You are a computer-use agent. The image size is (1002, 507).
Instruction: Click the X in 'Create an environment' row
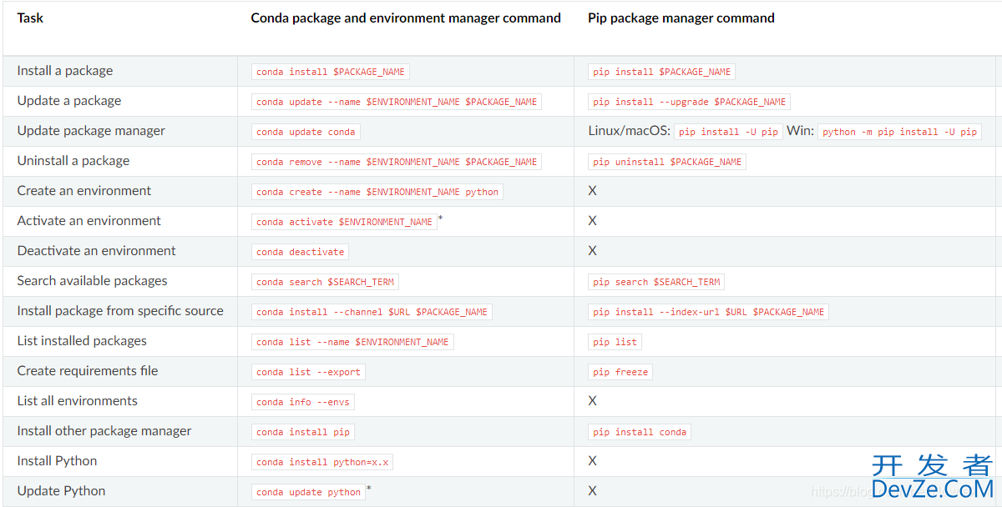point(592,191)
